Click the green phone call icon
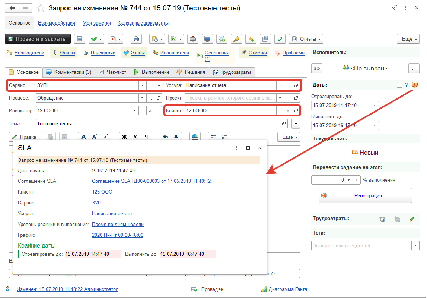Screen dimensions: 427x298 tap(280, 39)
